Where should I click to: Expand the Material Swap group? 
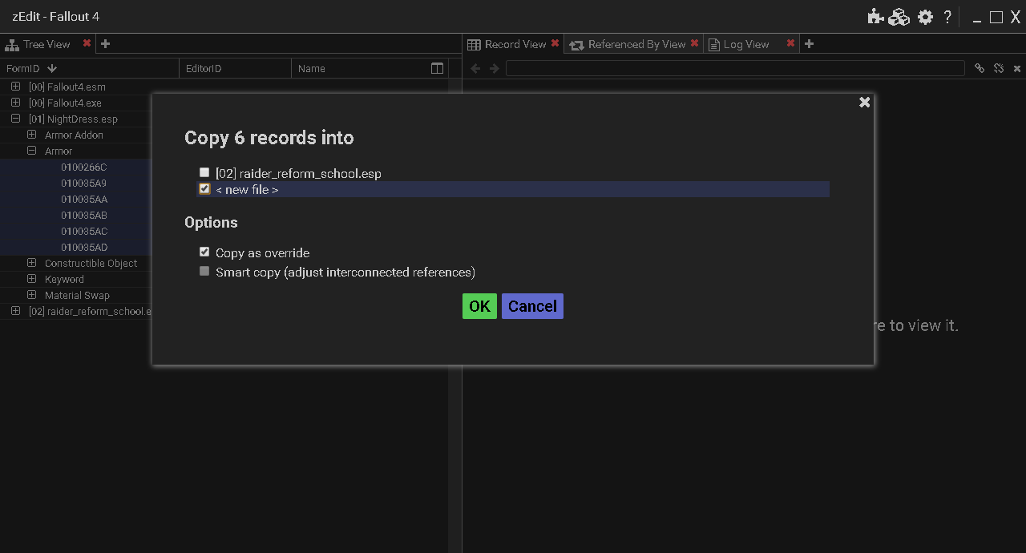32,295
